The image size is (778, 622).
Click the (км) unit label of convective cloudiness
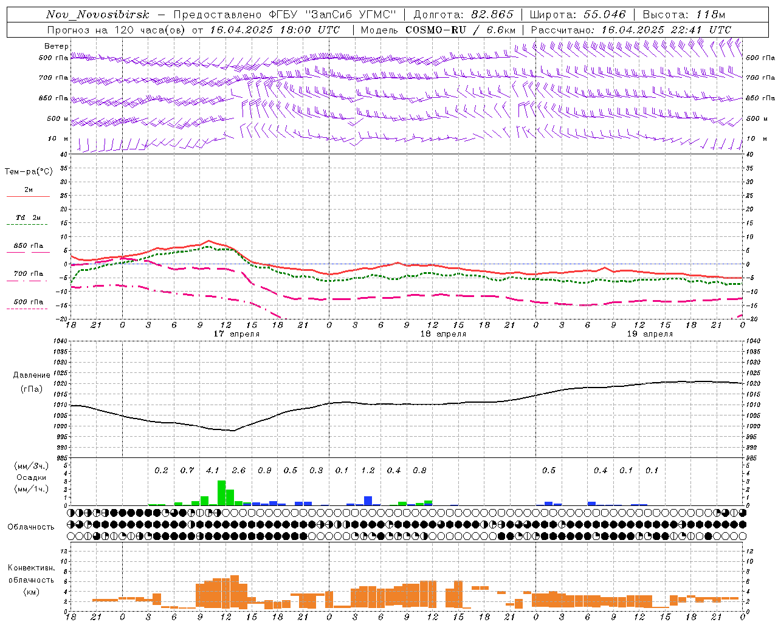(31, 592)
